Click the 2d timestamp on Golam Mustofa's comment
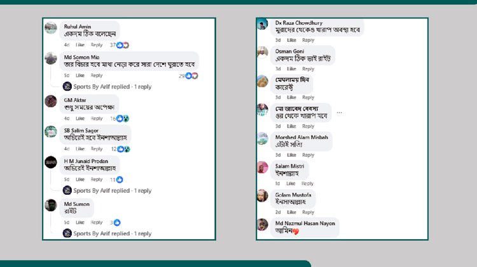 tap(278, 212)
